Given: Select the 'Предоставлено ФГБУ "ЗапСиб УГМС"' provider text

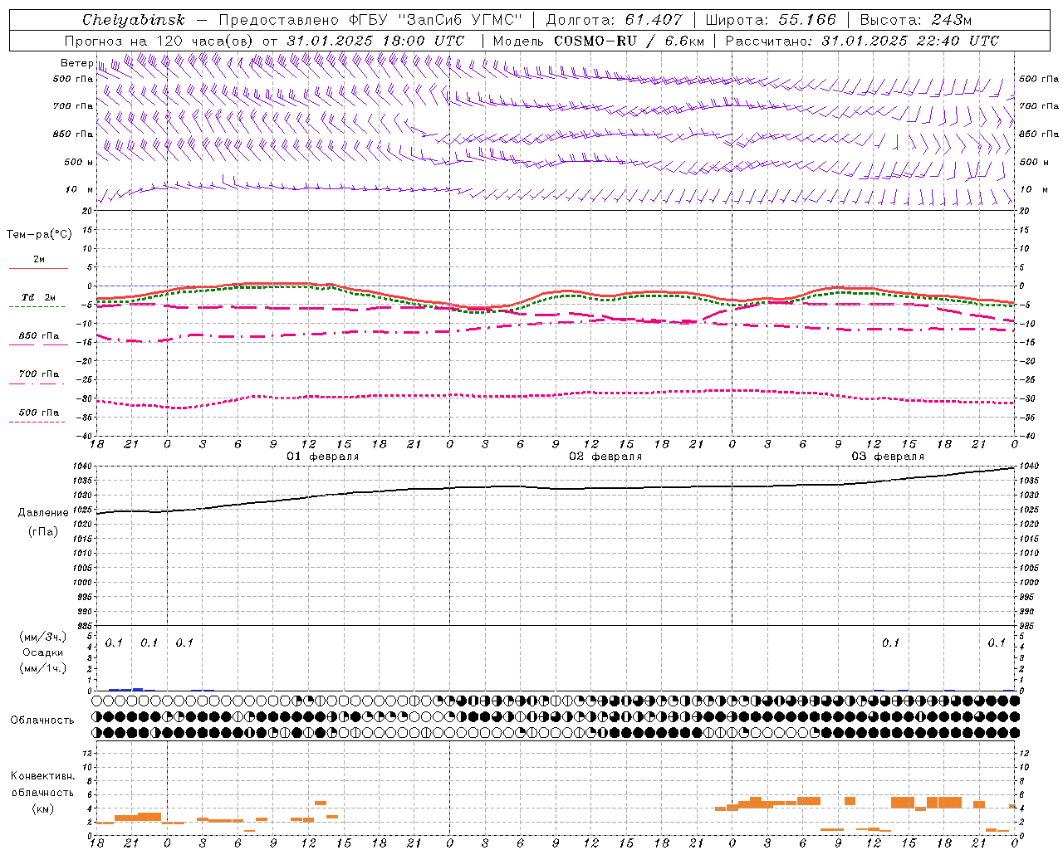Looking at the screenshot, I should [x=370, y=19].
